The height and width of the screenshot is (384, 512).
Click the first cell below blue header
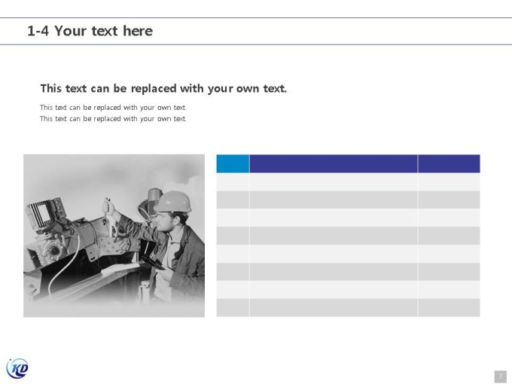[x=233, y=182]
